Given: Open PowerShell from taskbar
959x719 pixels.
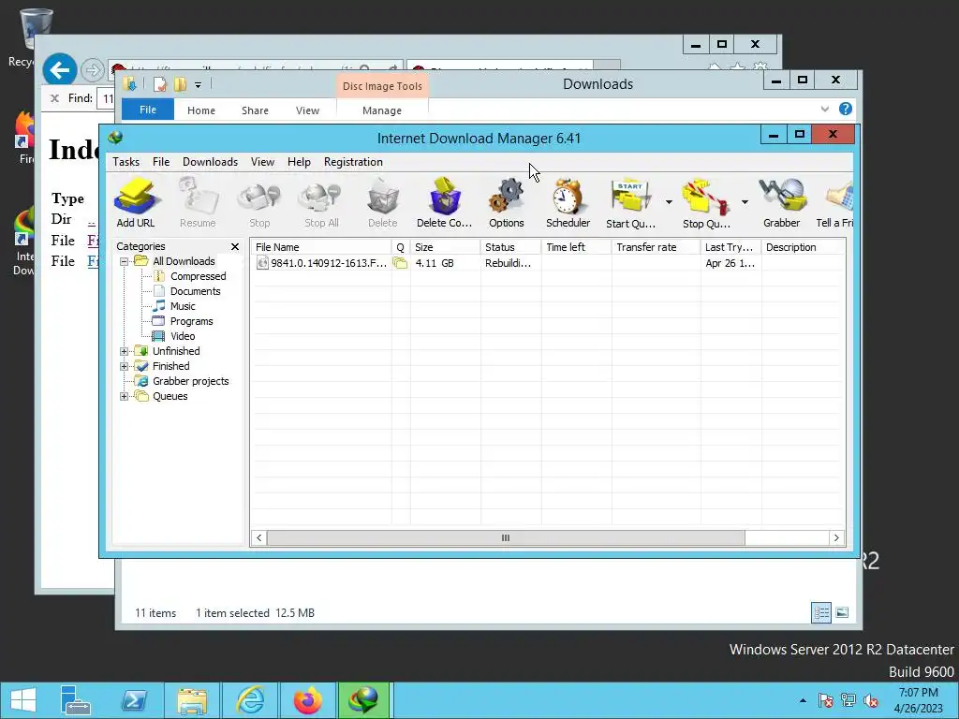Looking at the screenshot, I should (x=134, y=700).
